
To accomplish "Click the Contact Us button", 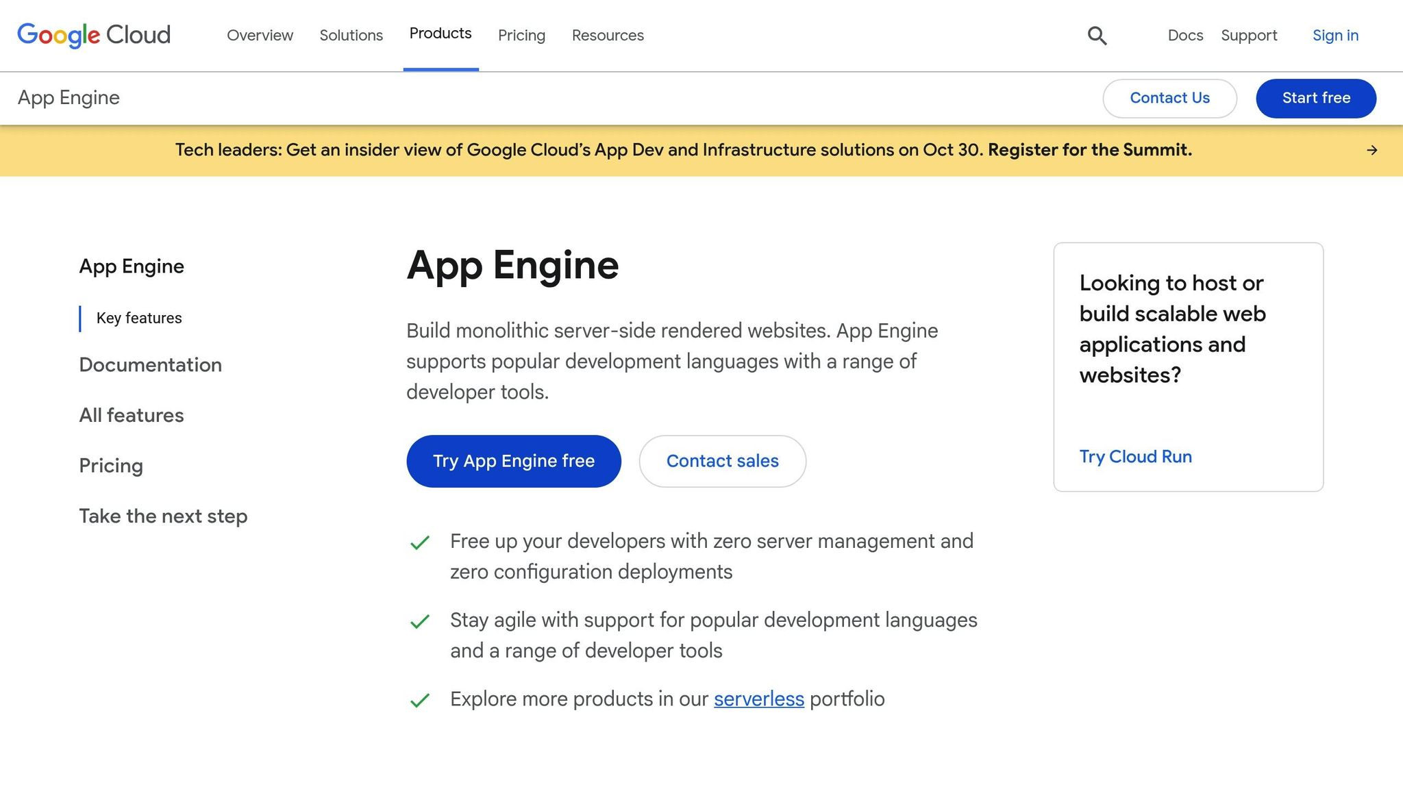I will tap(1169, 98).
